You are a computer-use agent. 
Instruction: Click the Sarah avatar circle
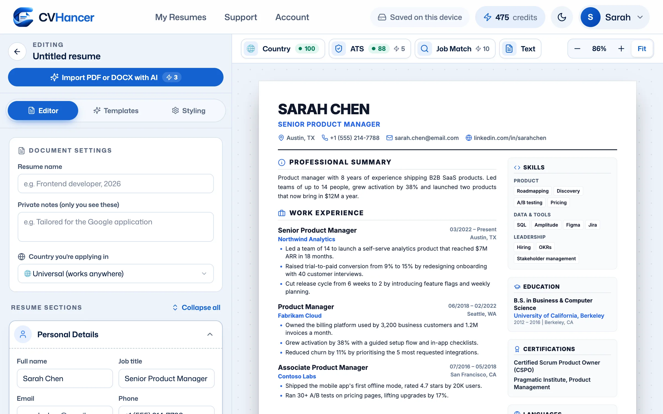pyautogui.click(x=590, y=17)
